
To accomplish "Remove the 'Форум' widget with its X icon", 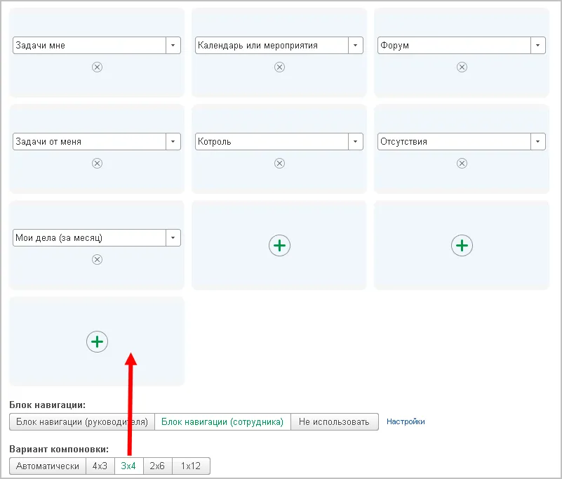I will (462, 67).
